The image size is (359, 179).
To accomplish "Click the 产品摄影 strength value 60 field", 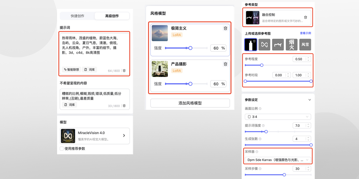I will click(x=218, y=84).
